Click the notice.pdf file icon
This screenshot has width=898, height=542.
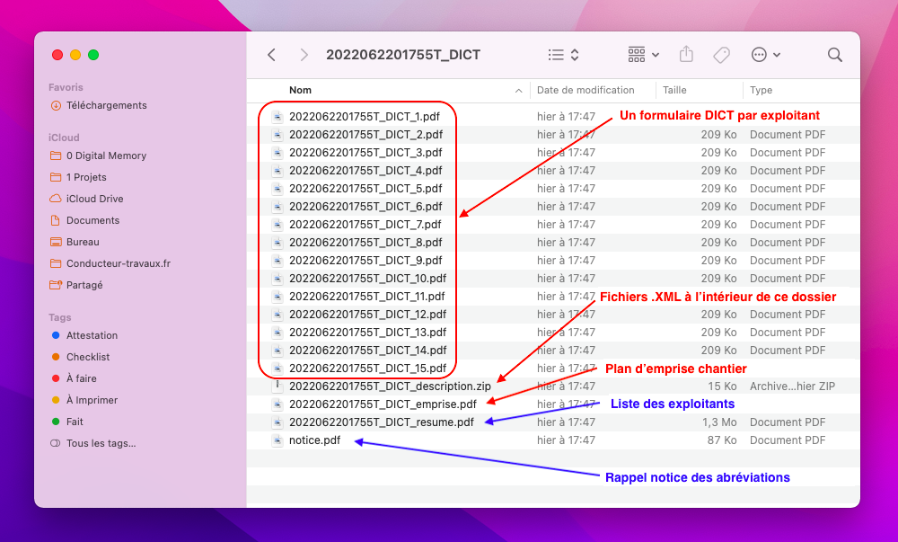click(277, 440)
